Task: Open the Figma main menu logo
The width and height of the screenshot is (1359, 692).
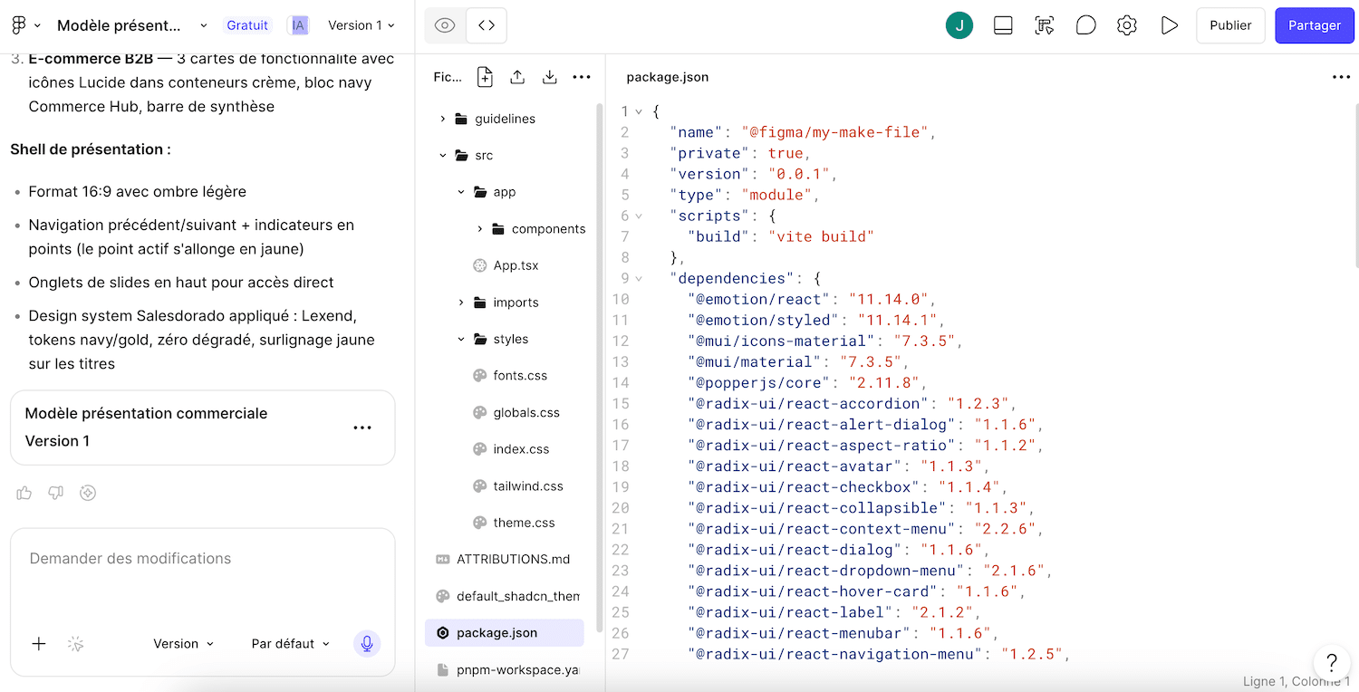Action: (19, 25)
